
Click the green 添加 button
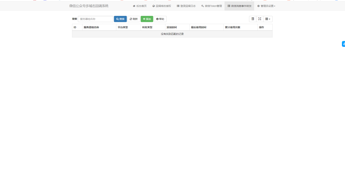coord(147,19)
